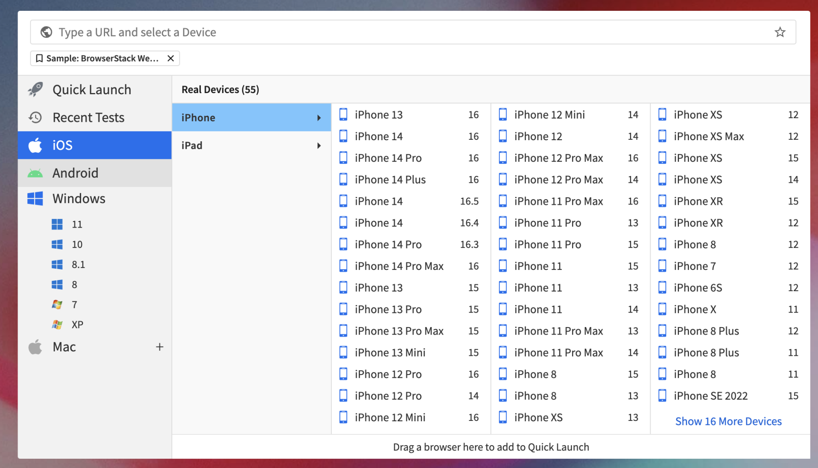818x468 pixels.
Task: Click the Quick Launch rocket icon
Action: click(x=35, y=89)
